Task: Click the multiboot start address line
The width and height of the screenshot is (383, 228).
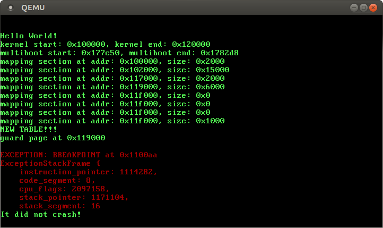Action: (x=119, y=53)
